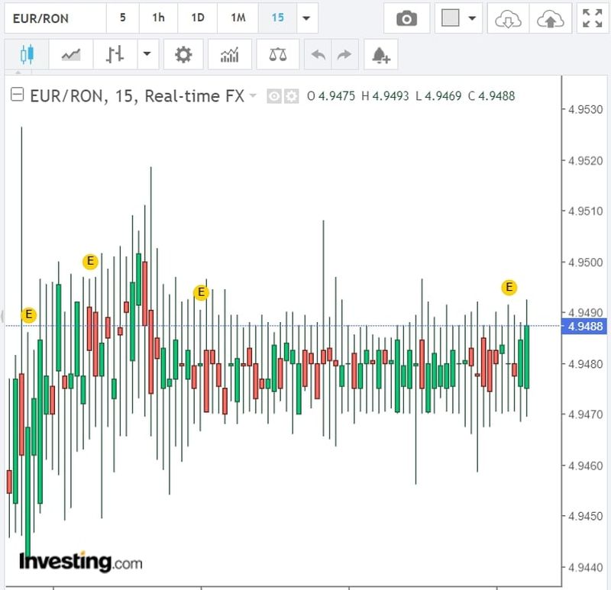
Task: Click the EUR/RON symbol search field
Action: [52, 18]
